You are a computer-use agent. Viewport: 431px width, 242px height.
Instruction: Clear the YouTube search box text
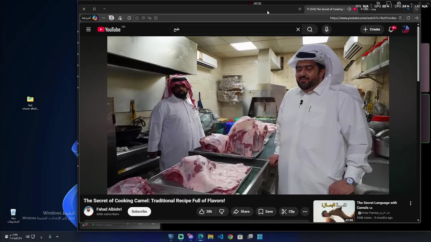pos(298,30)
